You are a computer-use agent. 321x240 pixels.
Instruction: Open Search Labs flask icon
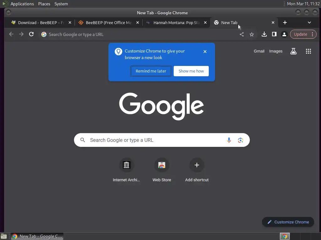(x=293, y=51)
